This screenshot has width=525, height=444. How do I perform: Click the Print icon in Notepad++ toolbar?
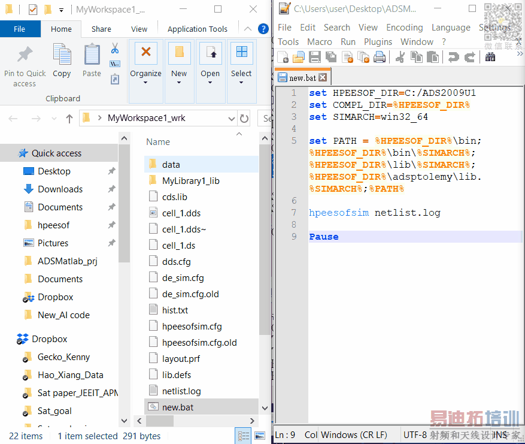380,57
